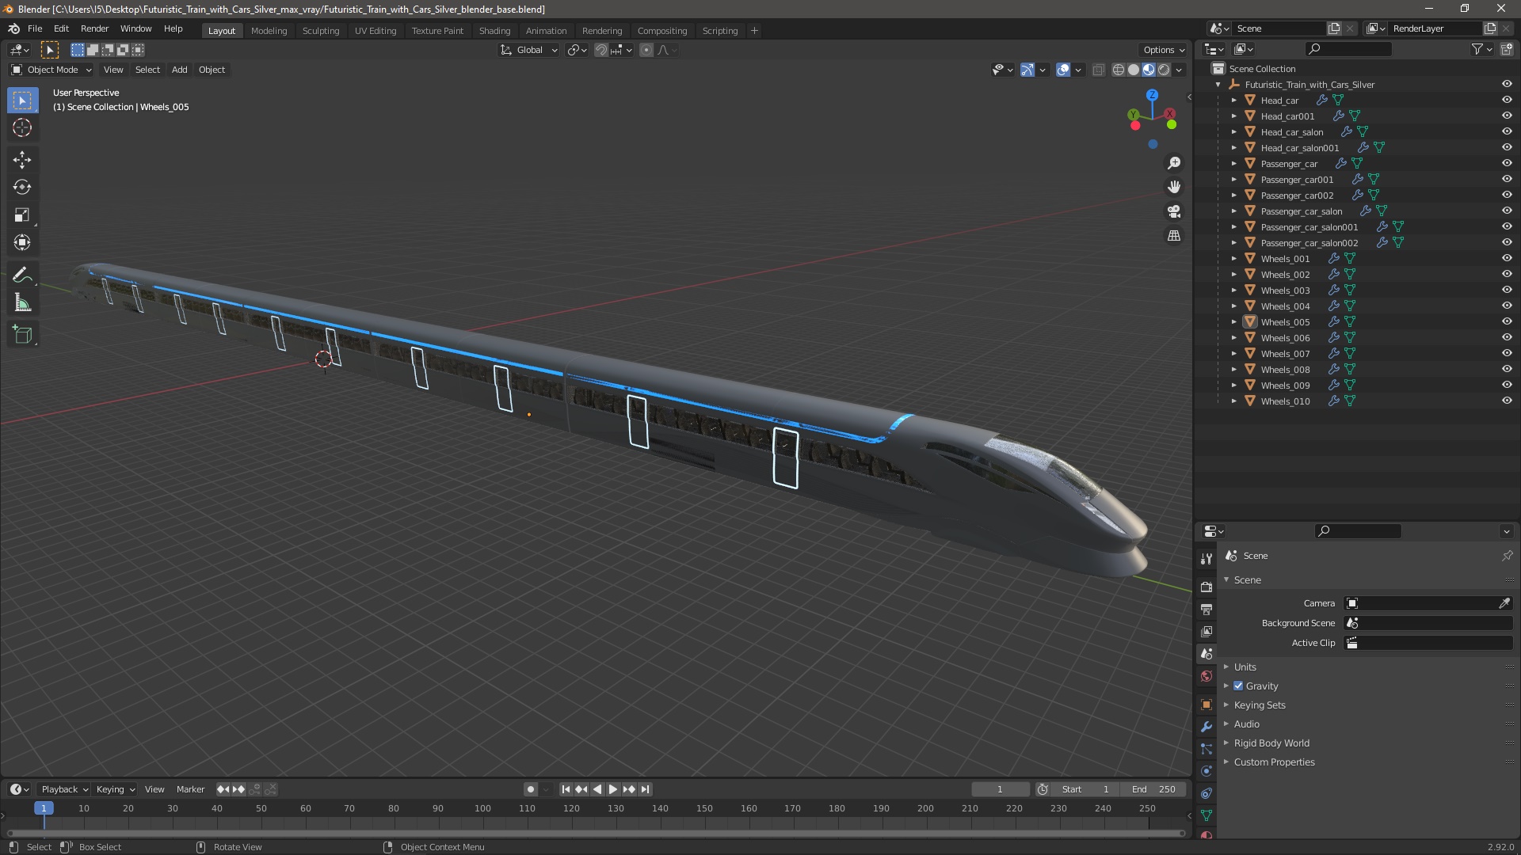Click the Options button in header
This screenshot has height=855, width=1521.
tap(1163, 50)
